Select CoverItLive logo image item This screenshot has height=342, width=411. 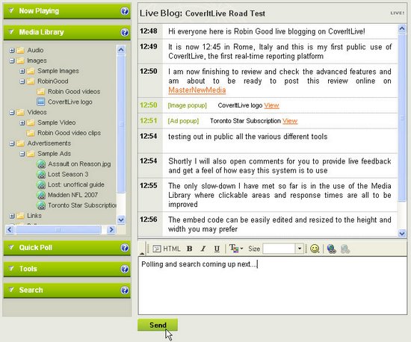[65, 102]
